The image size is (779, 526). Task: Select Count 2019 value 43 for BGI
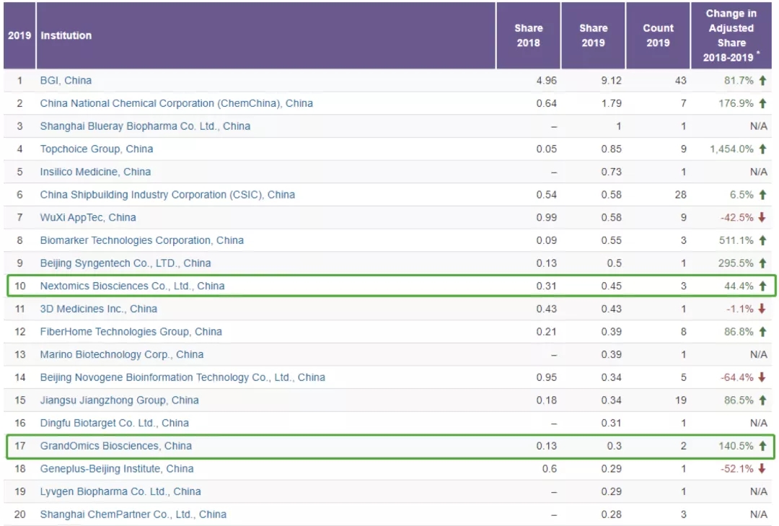pos(681,81)
